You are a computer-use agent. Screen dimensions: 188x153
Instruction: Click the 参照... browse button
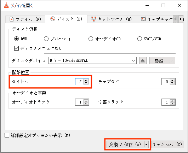[162, 61]
